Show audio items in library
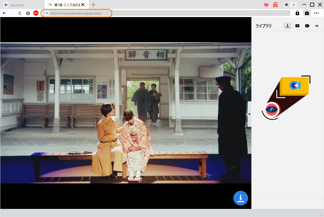The height and width of the screenshot is (217, 324). tap(317, 26)
